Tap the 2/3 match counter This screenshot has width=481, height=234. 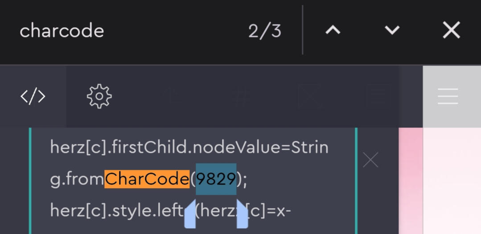tap(265, 31)
